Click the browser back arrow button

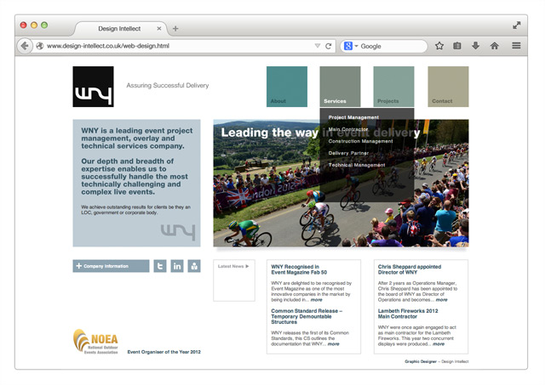[26, 46]
